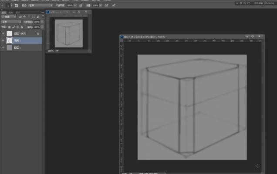Viewport: 277px width, 174px height.
Task: Toggle lock position icon
Action: tap(17, 27)
